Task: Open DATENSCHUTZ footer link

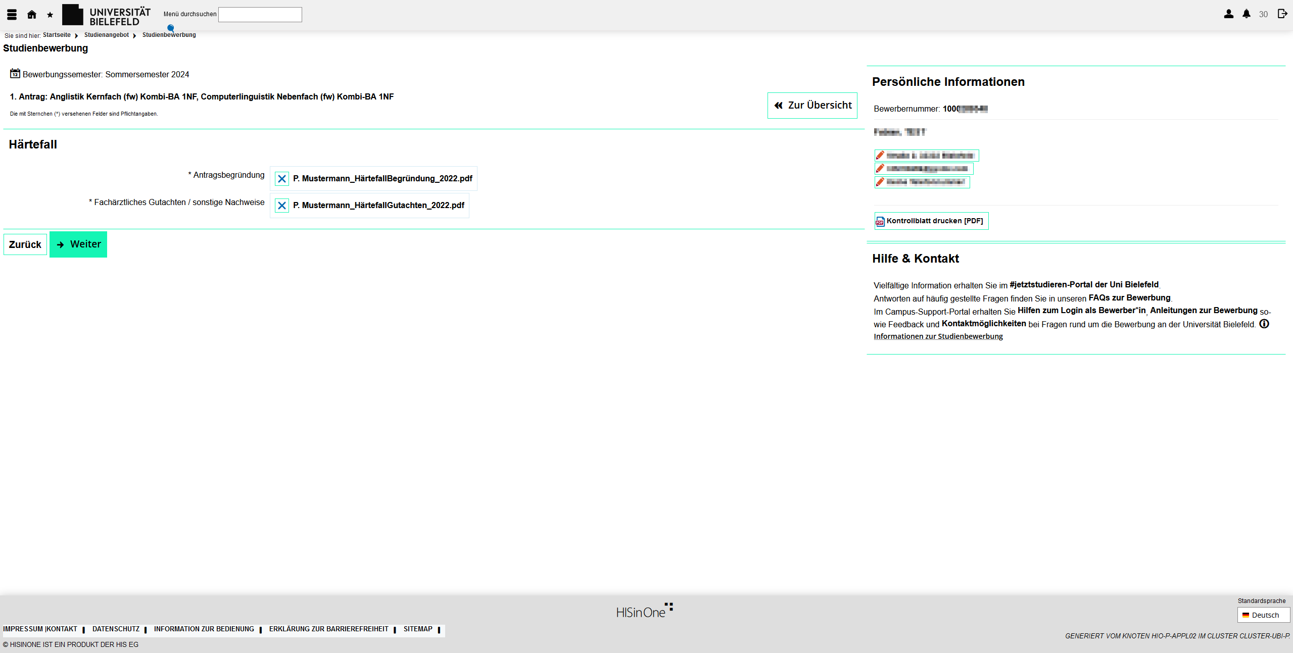Action: (116, 629)
